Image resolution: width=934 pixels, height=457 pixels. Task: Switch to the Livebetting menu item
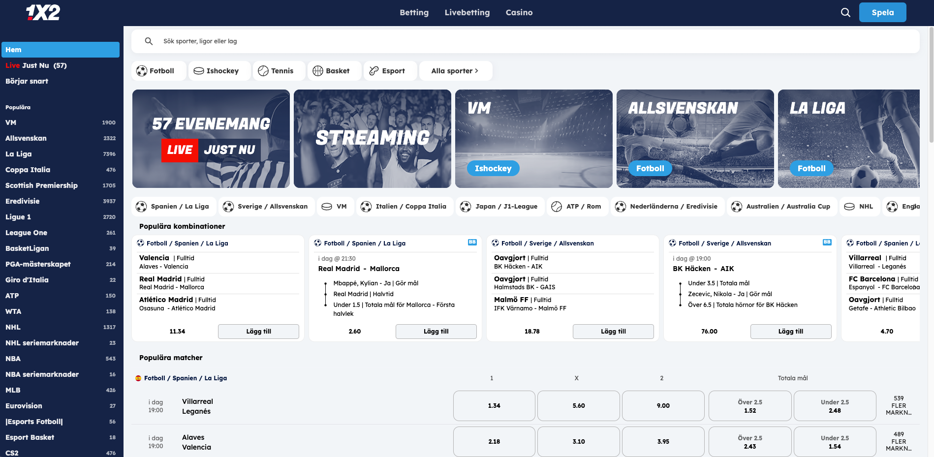[x=467, y=12]
